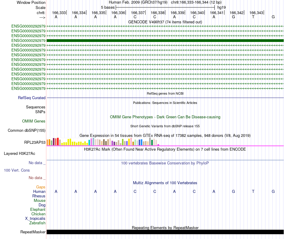Open Publications: Sequences in Scientific Articles title
The image size is (284, 239).
(x=165, y=103)
